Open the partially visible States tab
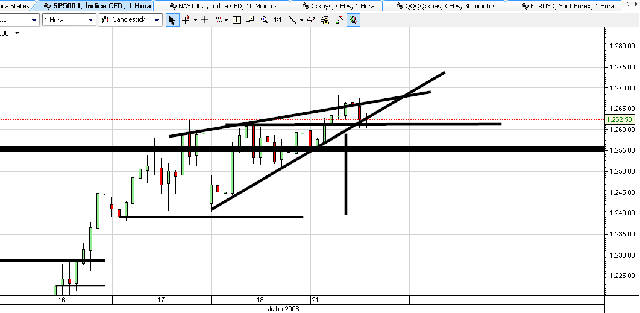The width and height of the screenshot is (640, 313). (16, 5)
